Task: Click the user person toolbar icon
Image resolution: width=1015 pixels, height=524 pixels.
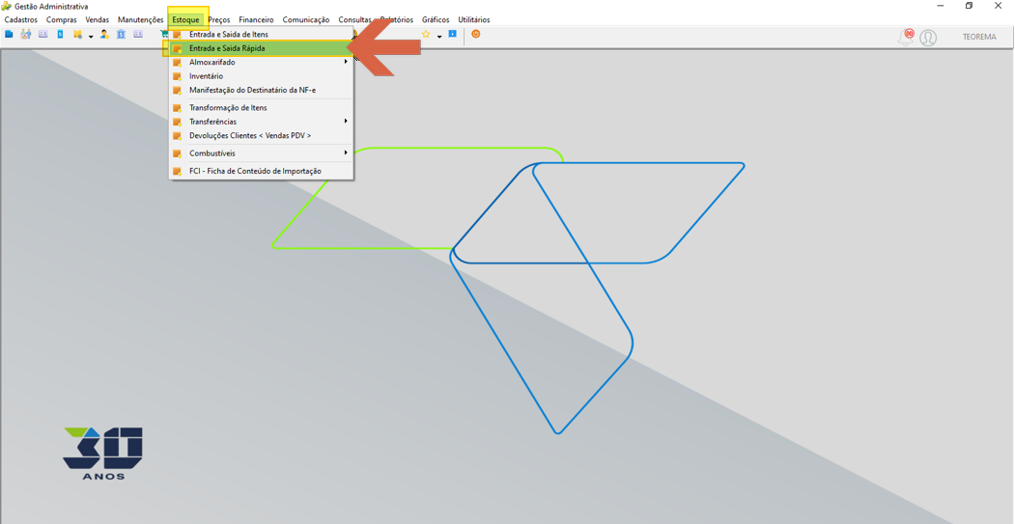Action: pyautogui.click(x=104, y=35)
